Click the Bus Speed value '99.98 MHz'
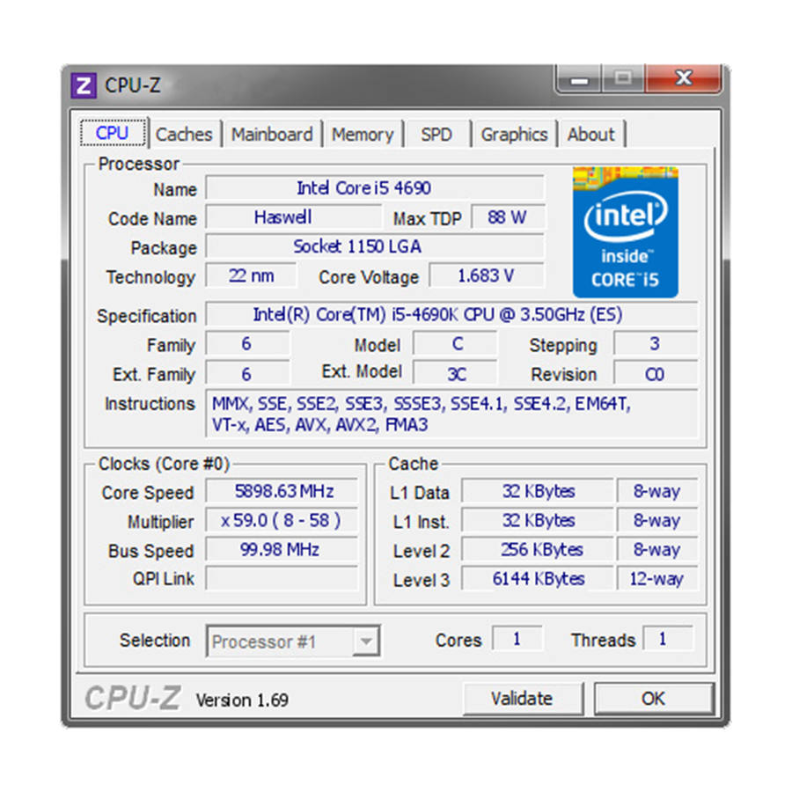 click(x=282, y=549)
